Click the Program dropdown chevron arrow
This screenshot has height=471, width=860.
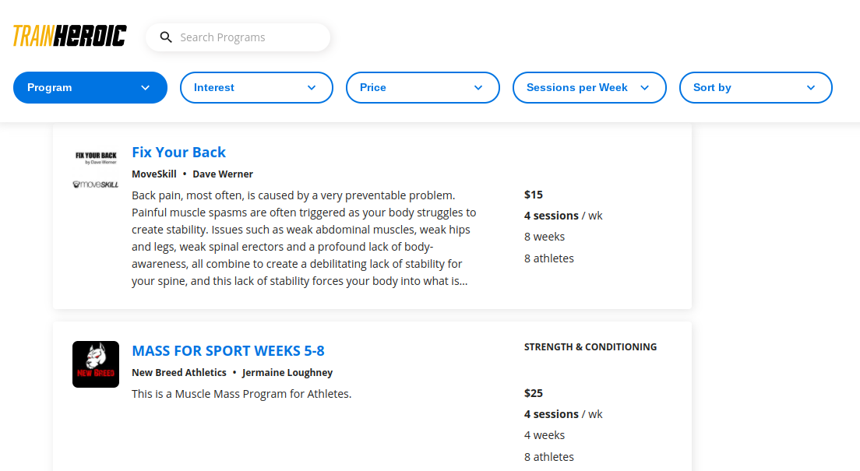click(x=146, y=88)
